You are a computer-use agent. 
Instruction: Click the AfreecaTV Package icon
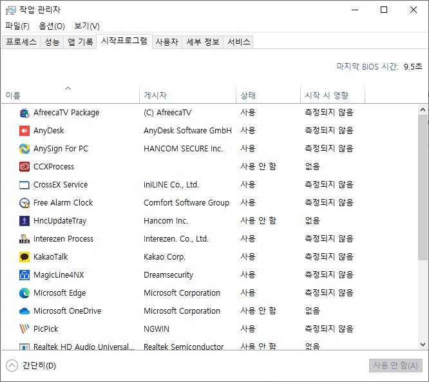click(x=24, y=113)
